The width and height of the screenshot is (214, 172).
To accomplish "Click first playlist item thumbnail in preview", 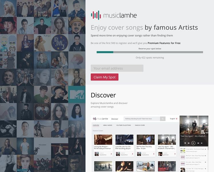I will pyautogui.click(x=183, y=150).
